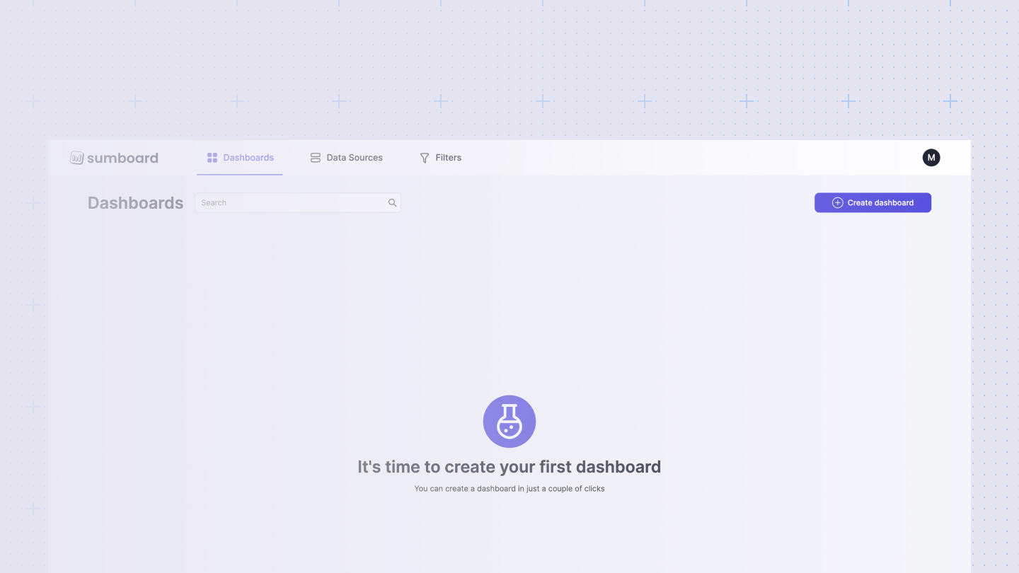This screenshot has height=573, width=1019.
Task: Click the sumboard logo icon
Action: click(76, 157)
